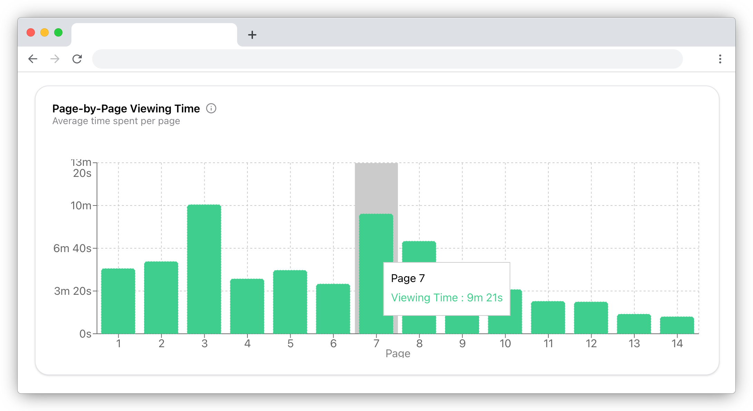Click info icon beside Viewing Time title
This screenshot has height=411, width=753.
[x=211, y=109]
